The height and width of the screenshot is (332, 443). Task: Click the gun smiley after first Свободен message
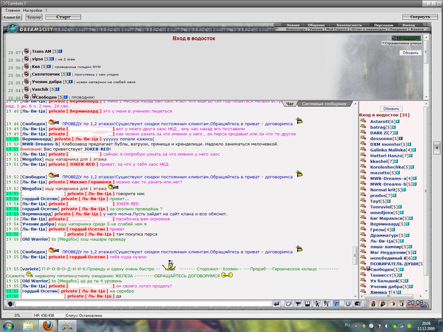[54, 122]
